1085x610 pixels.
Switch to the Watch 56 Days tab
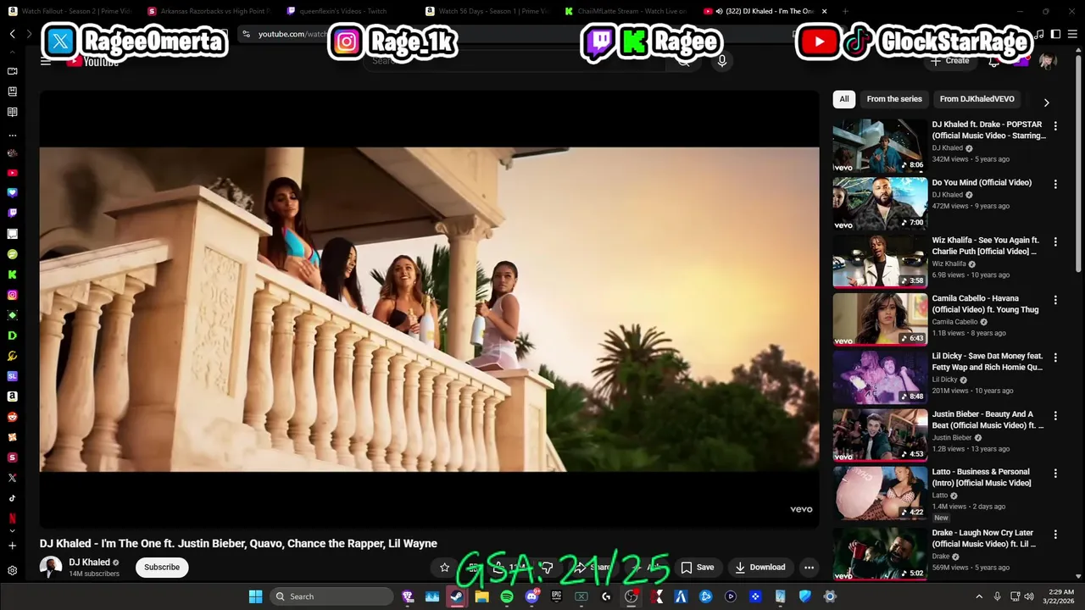pyautogui.click(x=488, y=11)
